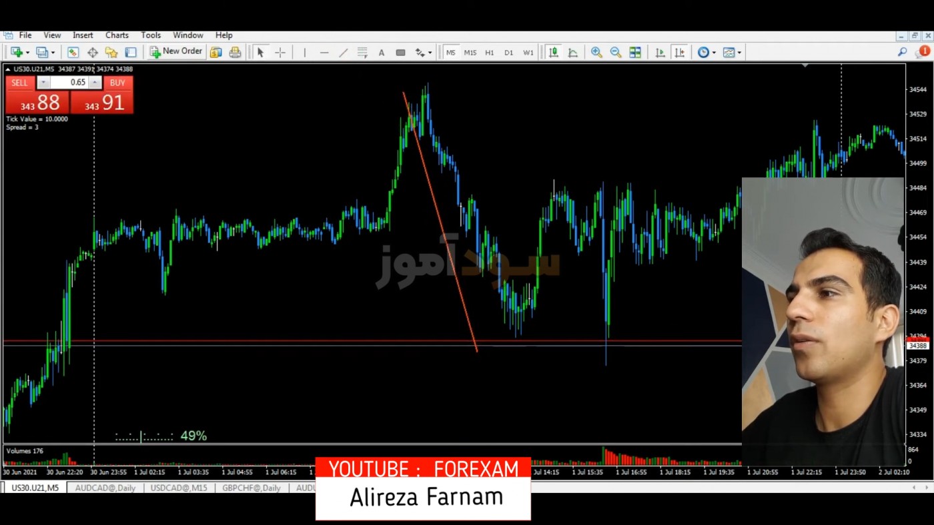Zoom out on the chart
The width and height of the screenshot is (934, 525).
coord(616,52)
